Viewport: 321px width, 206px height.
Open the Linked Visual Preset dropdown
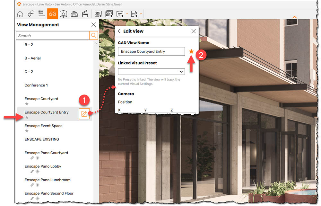click(151, 72)
